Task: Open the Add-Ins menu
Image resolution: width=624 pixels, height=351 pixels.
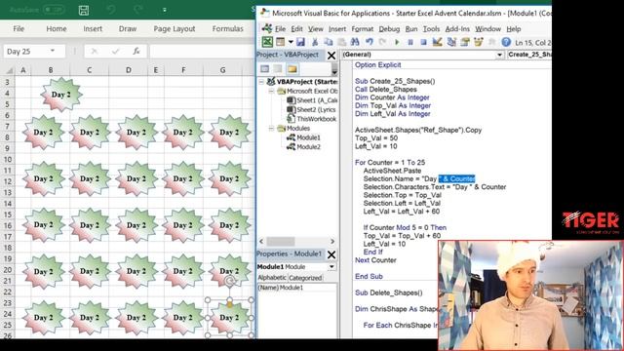Action: coord(457,28)
